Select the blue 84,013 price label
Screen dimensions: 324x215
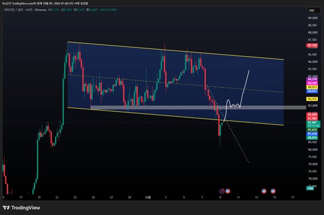(312, 91)
